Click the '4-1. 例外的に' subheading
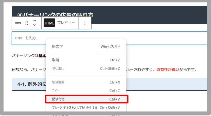 click(30, 84)
